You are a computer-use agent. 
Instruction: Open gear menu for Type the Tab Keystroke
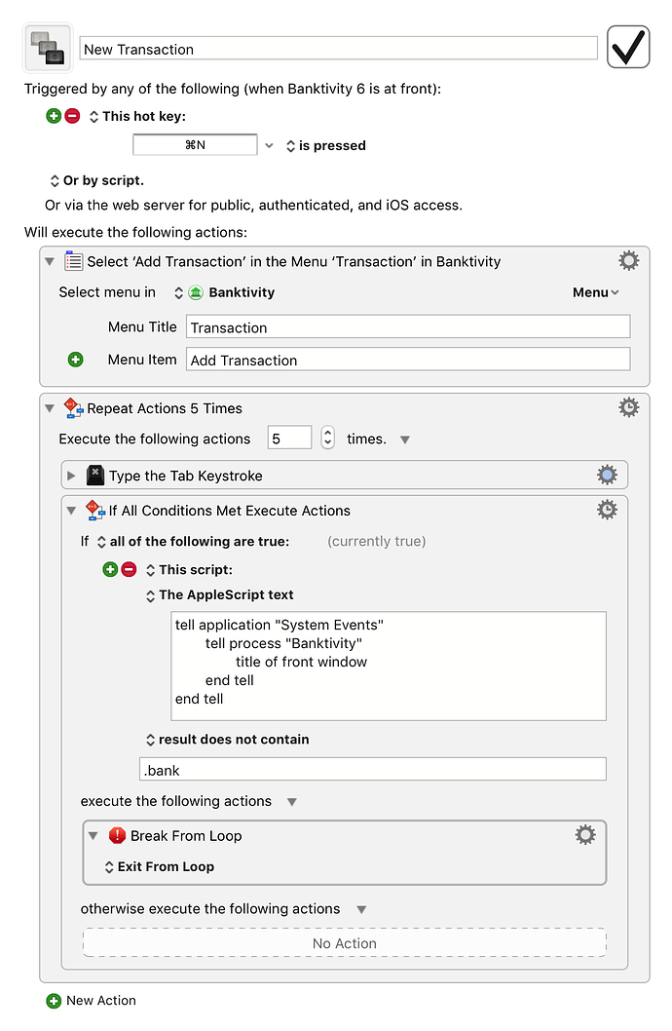[607, 475]
